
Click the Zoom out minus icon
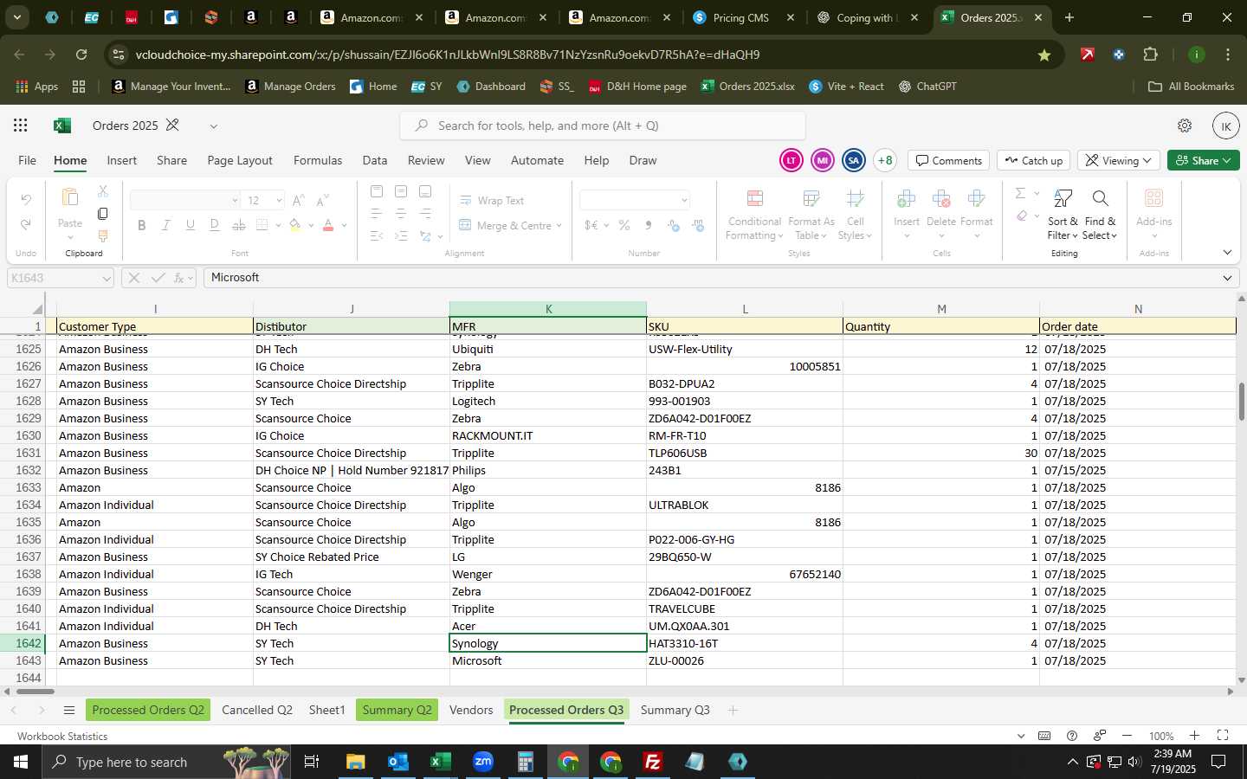(1127, 736)
